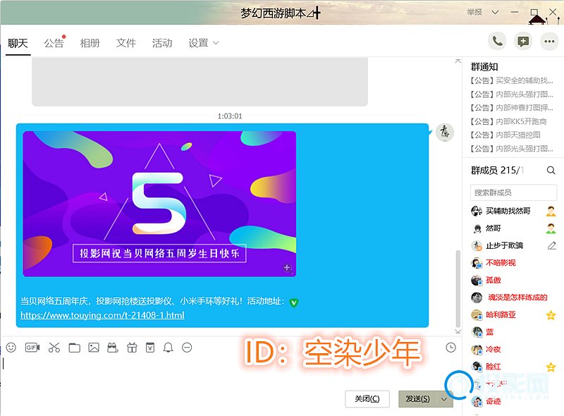Click the 发送(S) button

click(x=418, y=399)
